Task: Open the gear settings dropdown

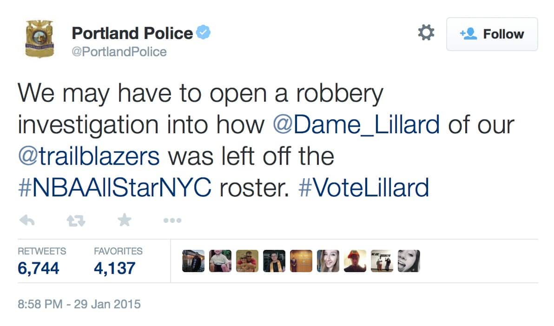Action: point(426,33)
